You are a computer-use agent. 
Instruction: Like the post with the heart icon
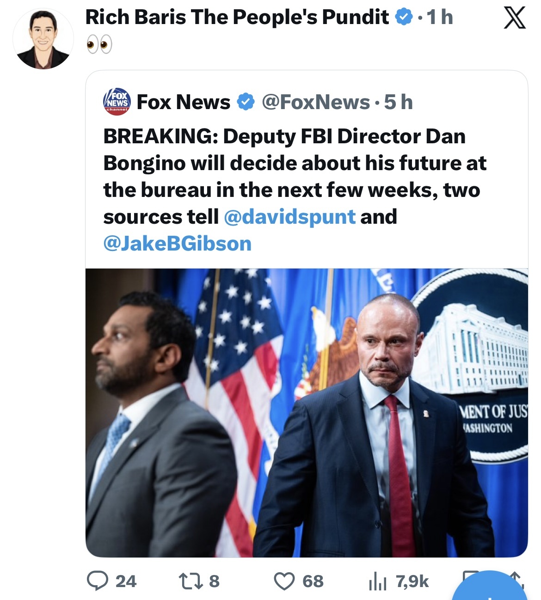click(x=284, y=581)
